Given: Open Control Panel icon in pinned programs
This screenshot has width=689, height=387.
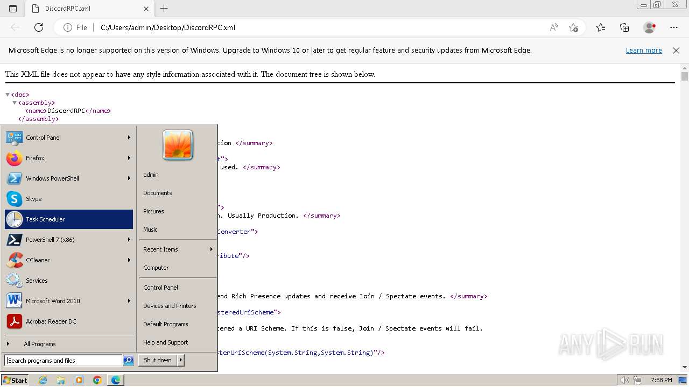Looking at the screenshot, I should (14, 138).
